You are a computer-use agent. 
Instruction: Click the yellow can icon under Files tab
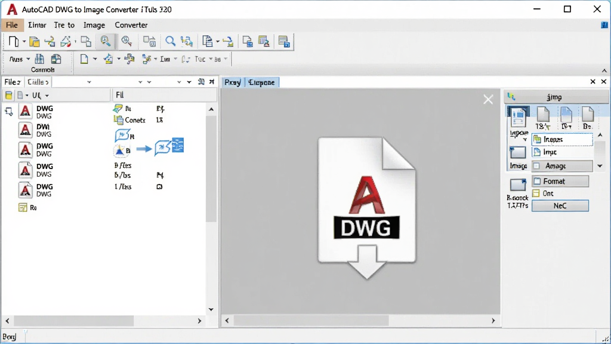tap(8, 95)
